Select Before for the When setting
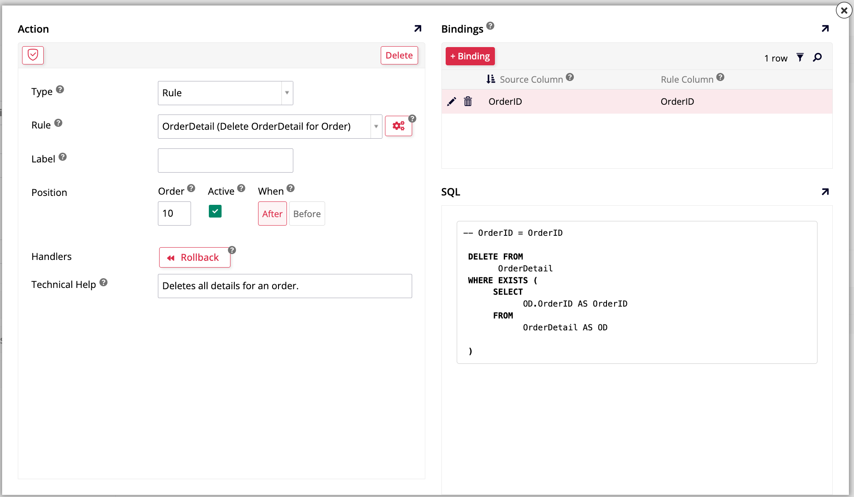Image resolution: width=854 pixels, height=497 pixels. [x=306, y=213]
